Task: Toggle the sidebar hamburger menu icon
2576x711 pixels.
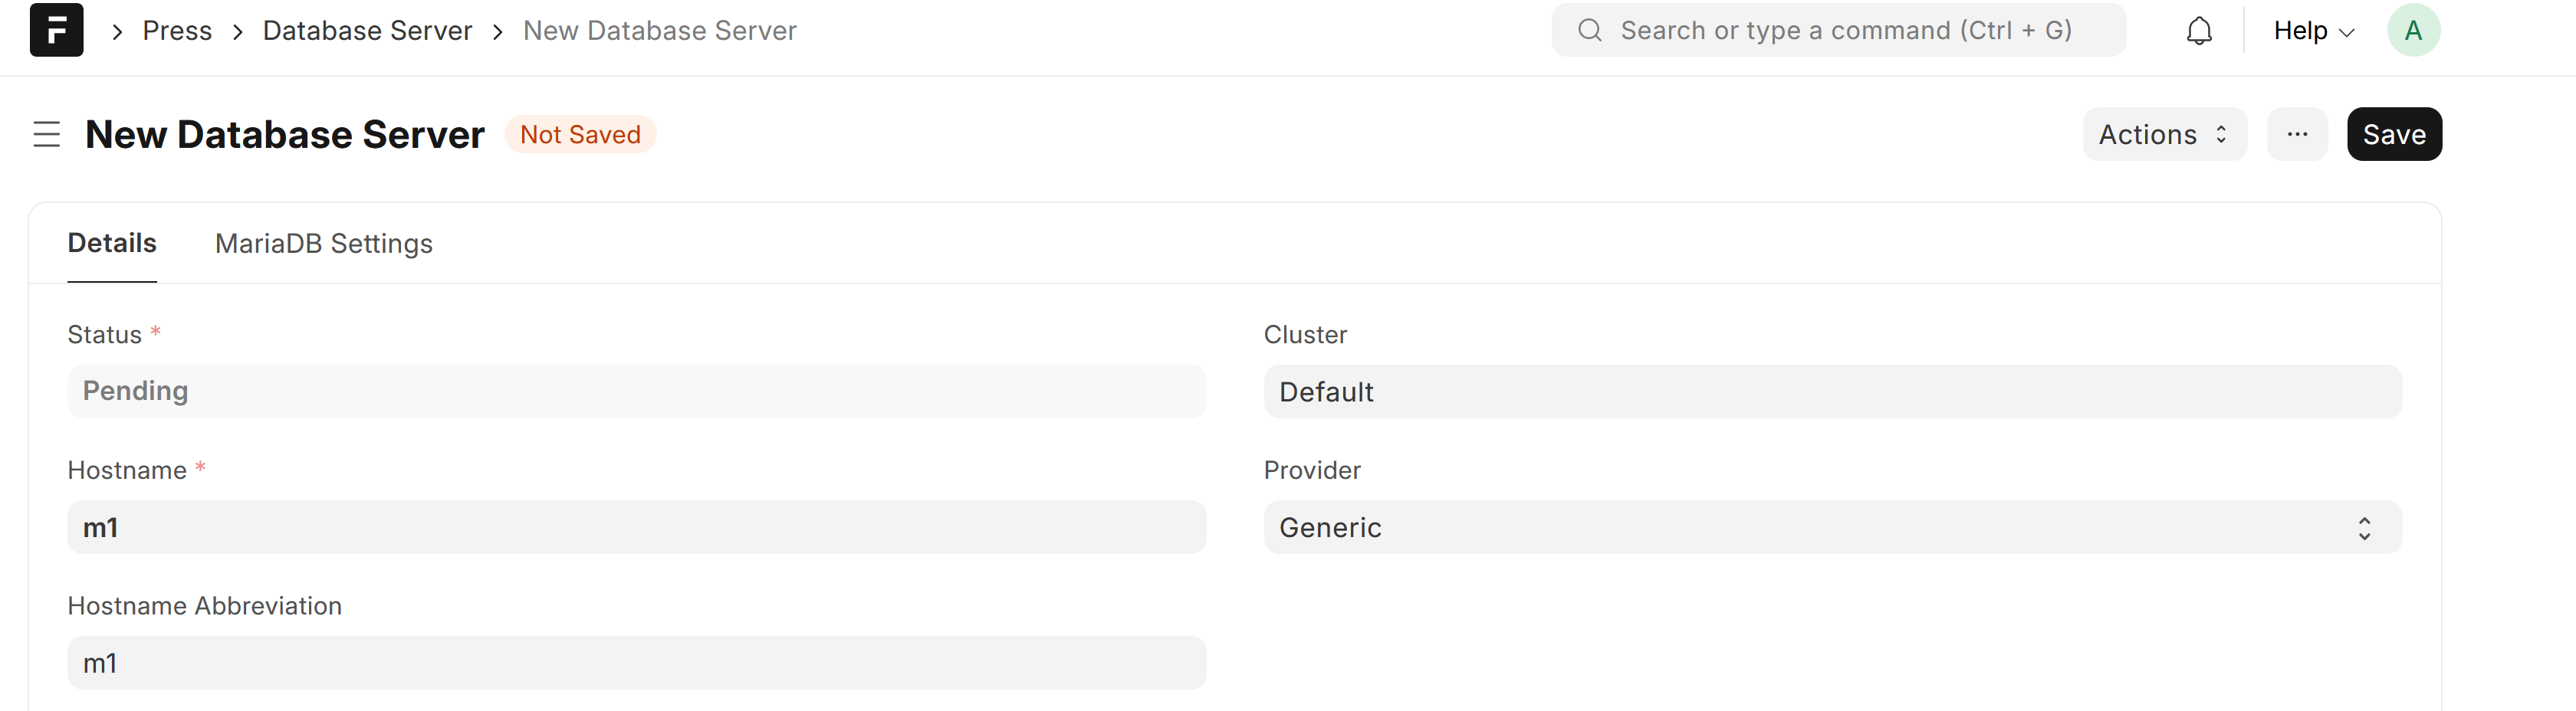Action: (47, 134)
